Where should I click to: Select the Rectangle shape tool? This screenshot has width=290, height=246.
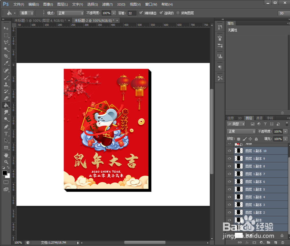click(x=6, y=148)
